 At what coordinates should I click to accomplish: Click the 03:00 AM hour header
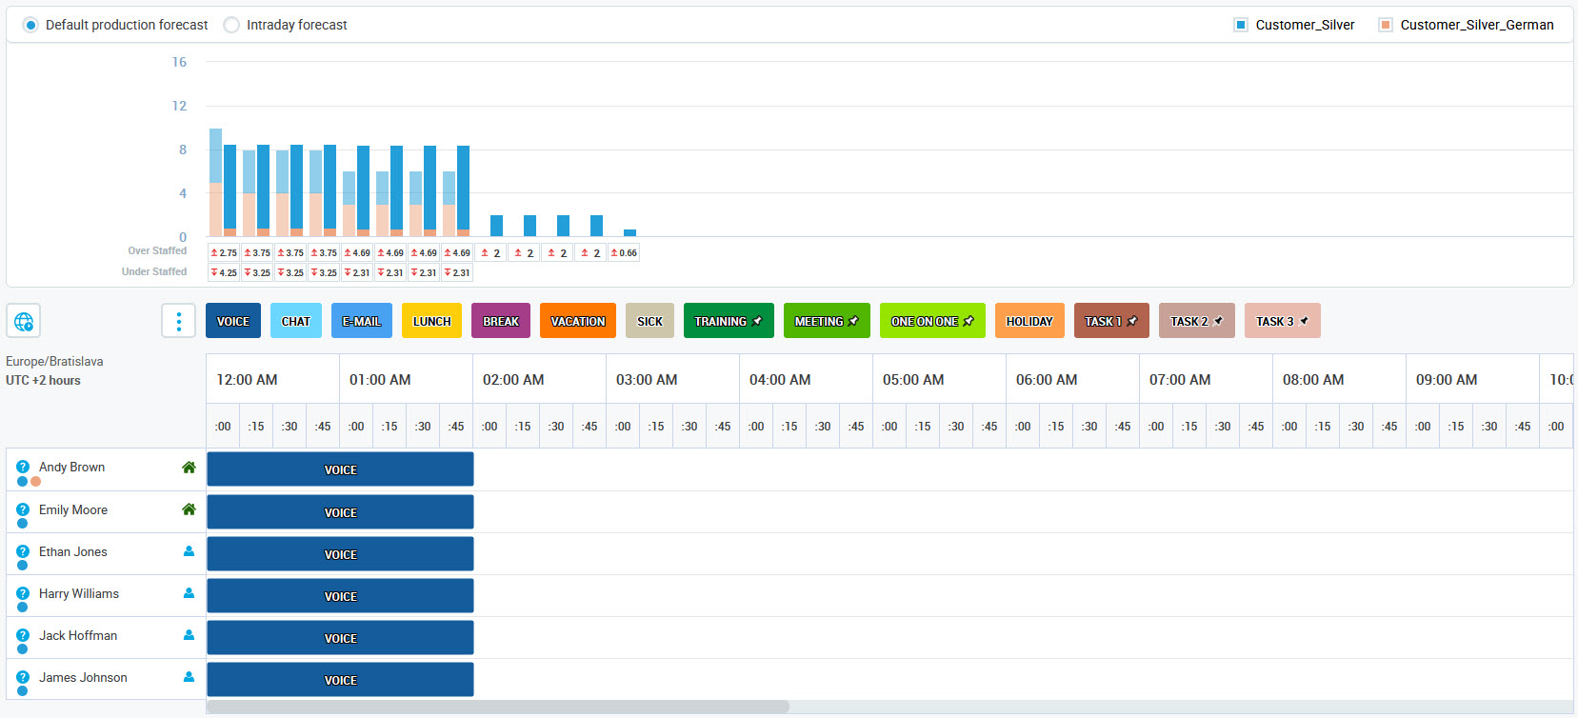point(647,379)
